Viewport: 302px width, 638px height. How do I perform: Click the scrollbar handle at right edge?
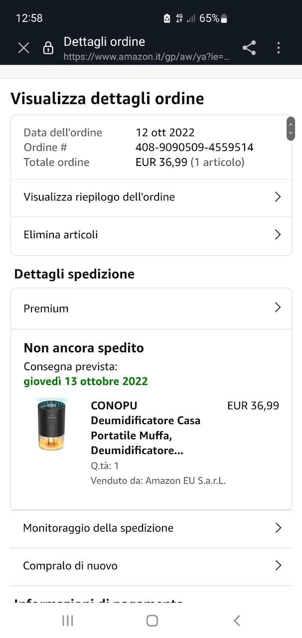(x=291, y=129)
